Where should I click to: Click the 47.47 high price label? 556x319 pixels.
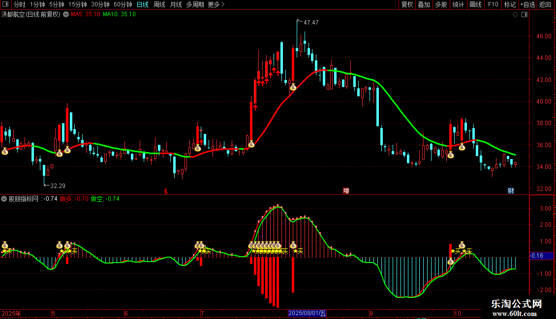point(311,22)
